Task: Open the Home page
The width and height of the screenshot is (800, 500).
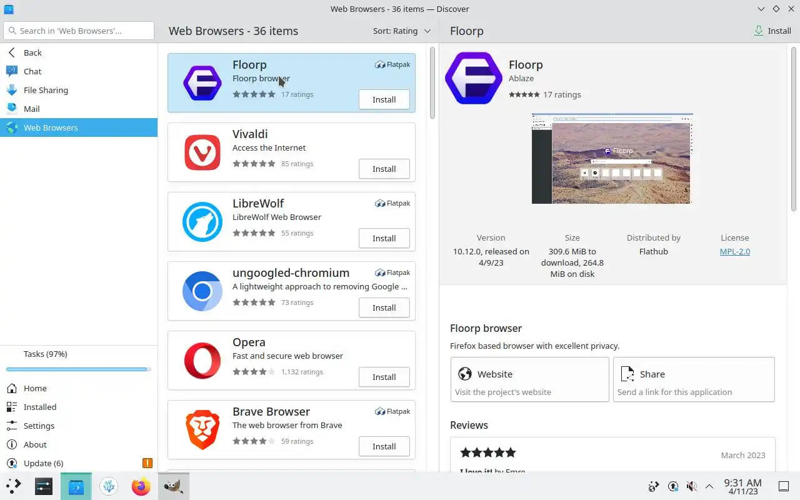Action: [x=79, y=388]
